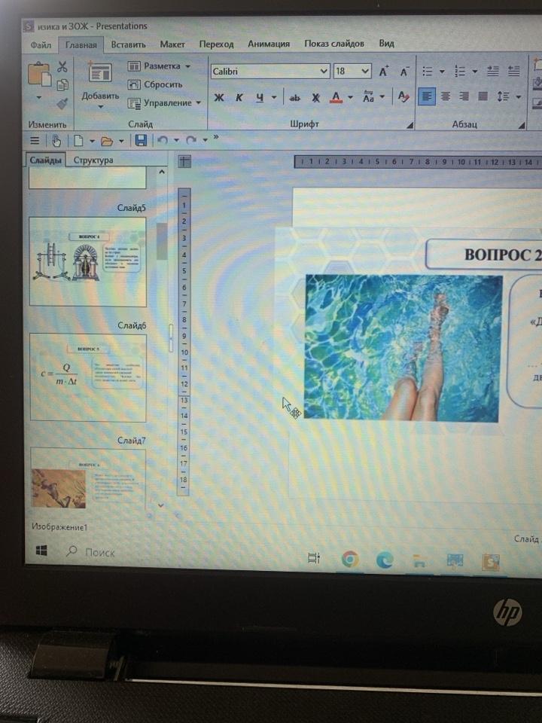This screenshot has width=542, height=723.
Task: Increase font size with the A-up icon
Action: [x=384, y=72]
